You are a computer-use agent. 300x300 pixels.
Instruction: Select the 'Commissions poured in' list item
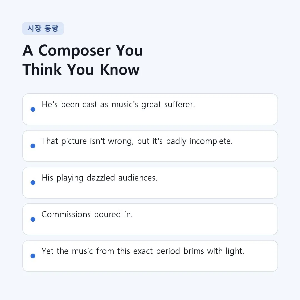[x=150, y=219]
